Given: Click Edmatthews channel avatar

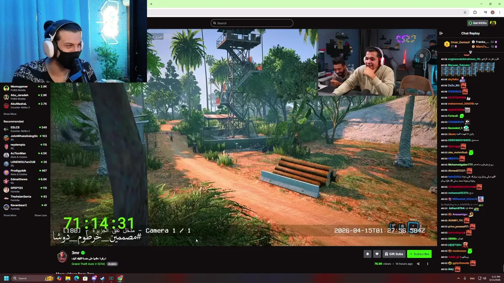Looking at the screenshot, I should [6, 181].
